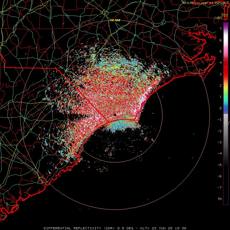230x230 pixels.
Task: Click the 3 value on the scale
Action: [221, 74]
